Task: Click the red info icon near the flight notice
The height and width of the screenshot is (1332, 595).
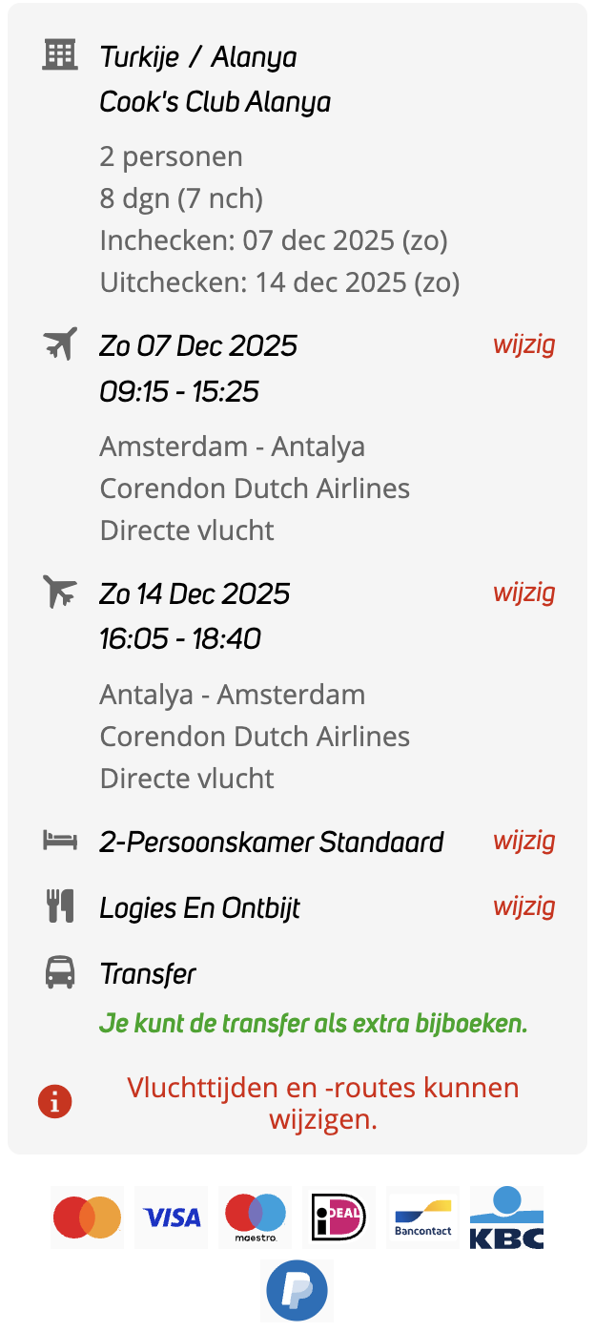Action: (55, 1100)
